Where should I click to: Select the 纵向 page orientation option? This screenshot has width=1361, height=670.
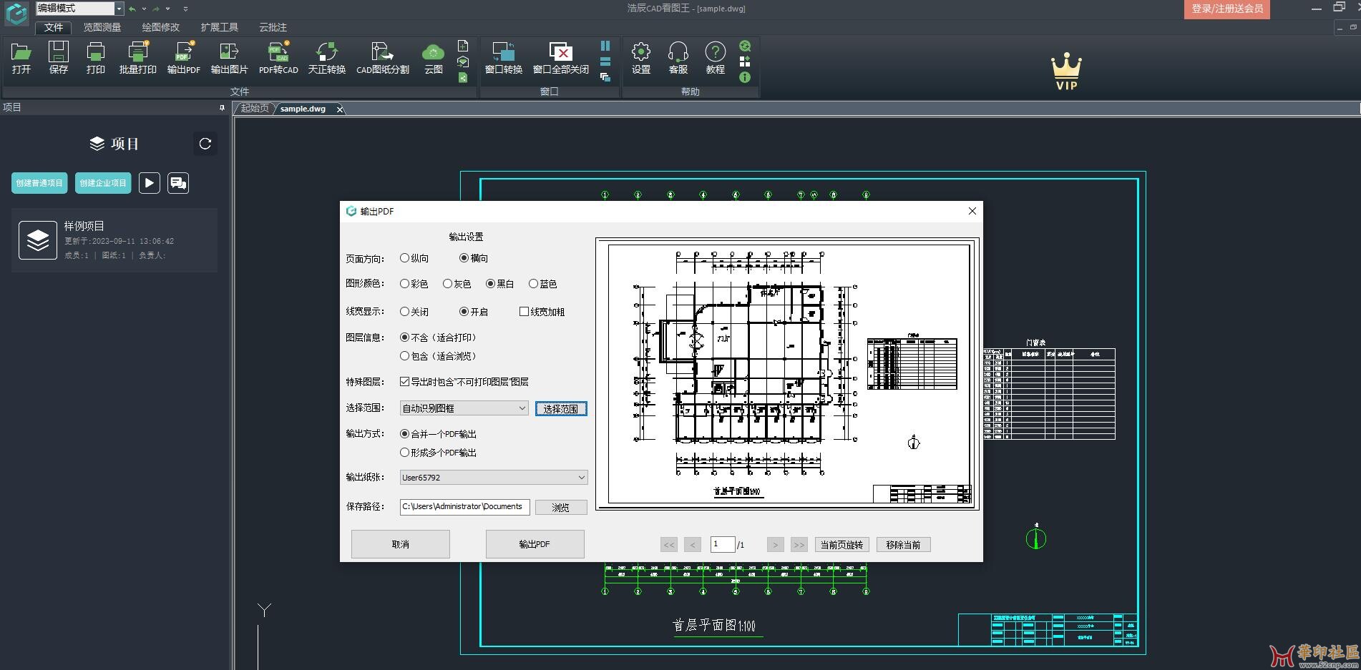click(404, 258)
